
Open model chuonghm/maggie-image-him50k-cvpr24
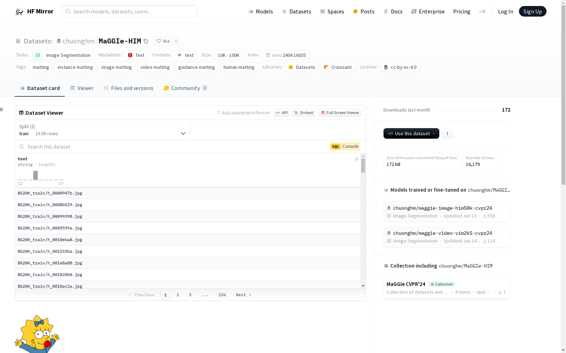[447, 212]
